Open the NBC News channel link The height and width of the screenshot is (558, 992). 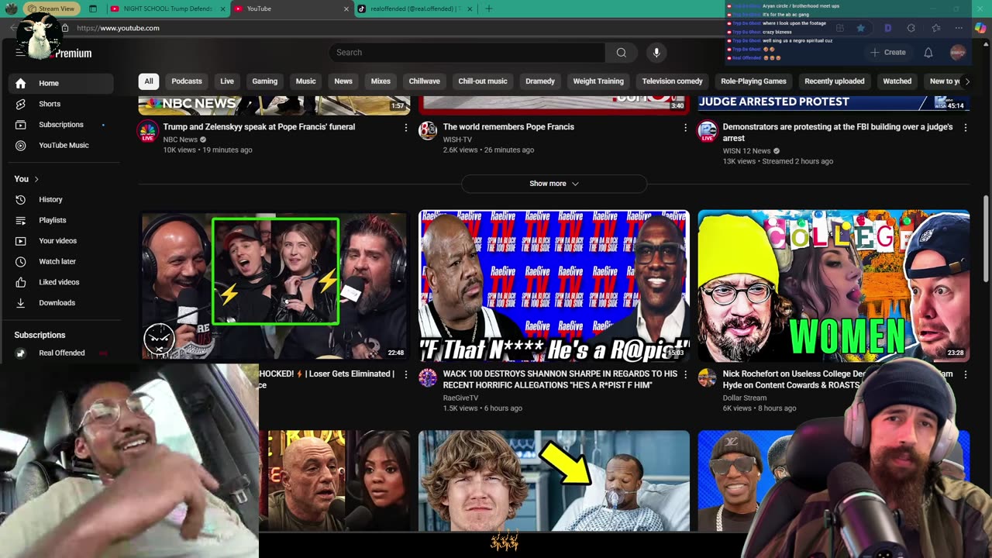pyautogui.click(x=180, y=139)
